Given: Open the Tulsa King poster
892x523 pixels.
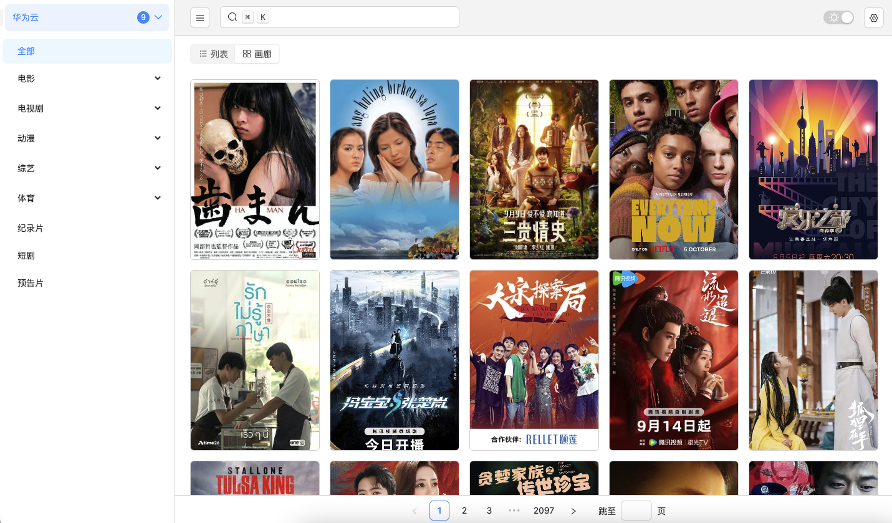Looking at the screenshot, I should (x=255, y=478).
